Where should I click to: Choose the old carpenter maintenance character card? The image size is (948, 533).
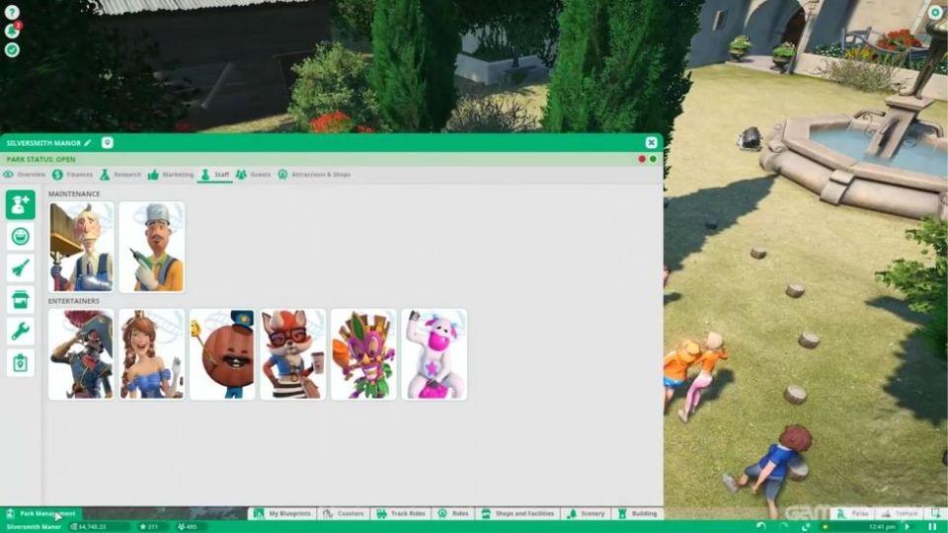(x=81, y=247)
